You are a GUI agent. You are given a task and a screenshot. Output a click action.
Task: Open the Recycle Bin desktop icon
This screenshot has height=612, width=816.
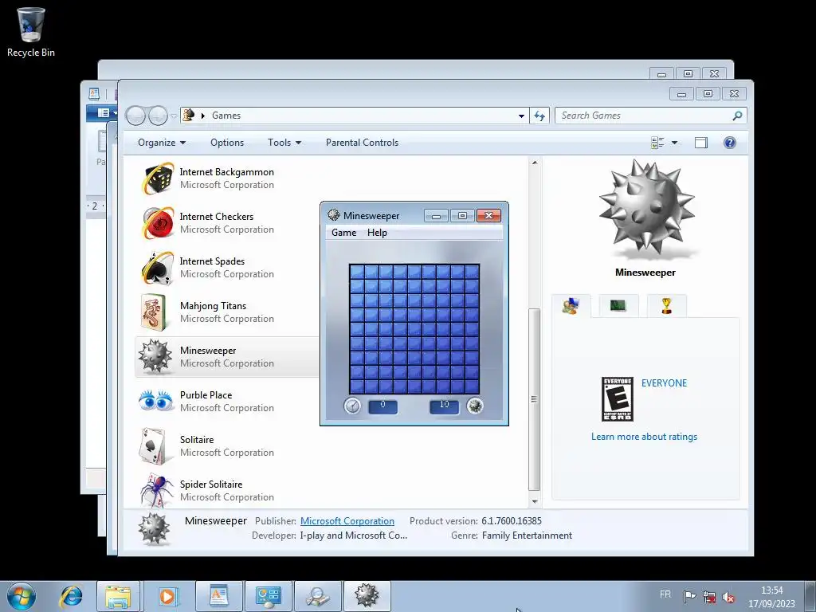(x=31, y=32)
